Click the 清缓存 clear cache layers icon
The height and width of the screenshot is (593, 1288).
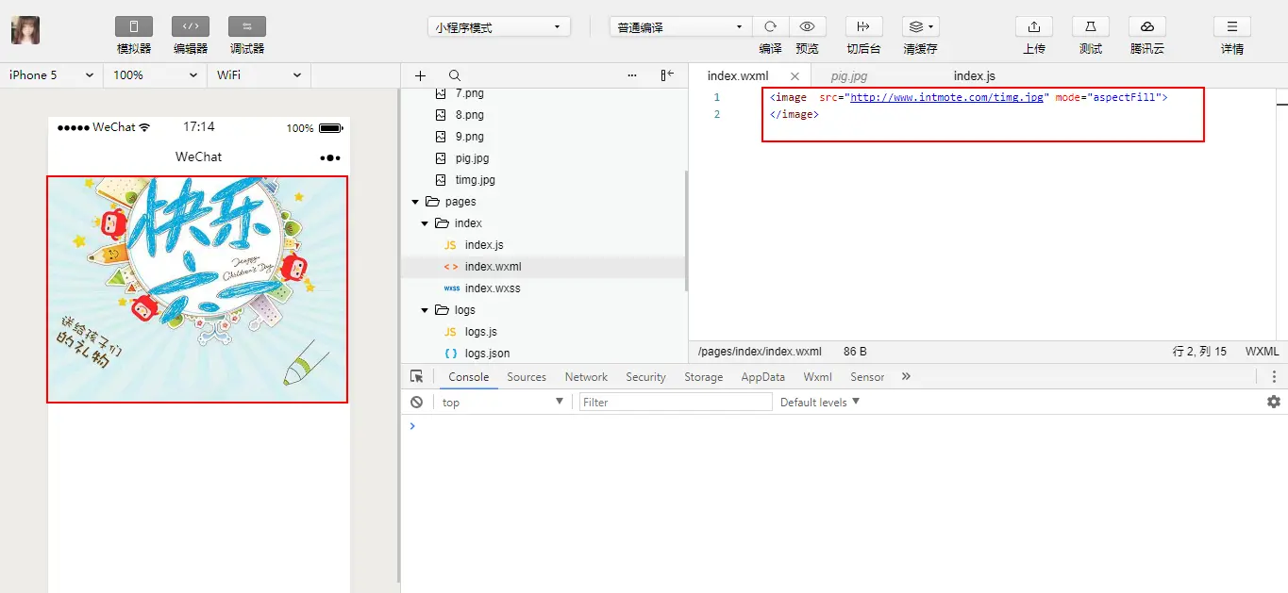(x=920, y=26)
